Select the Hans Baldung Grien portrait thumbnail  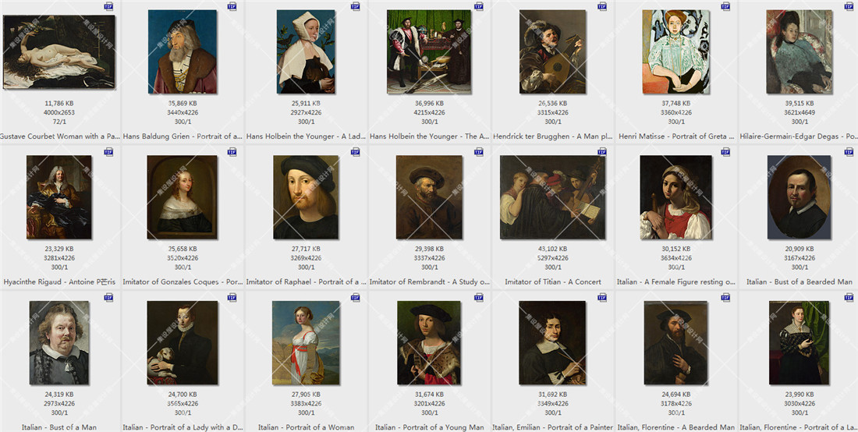point(183,51)
